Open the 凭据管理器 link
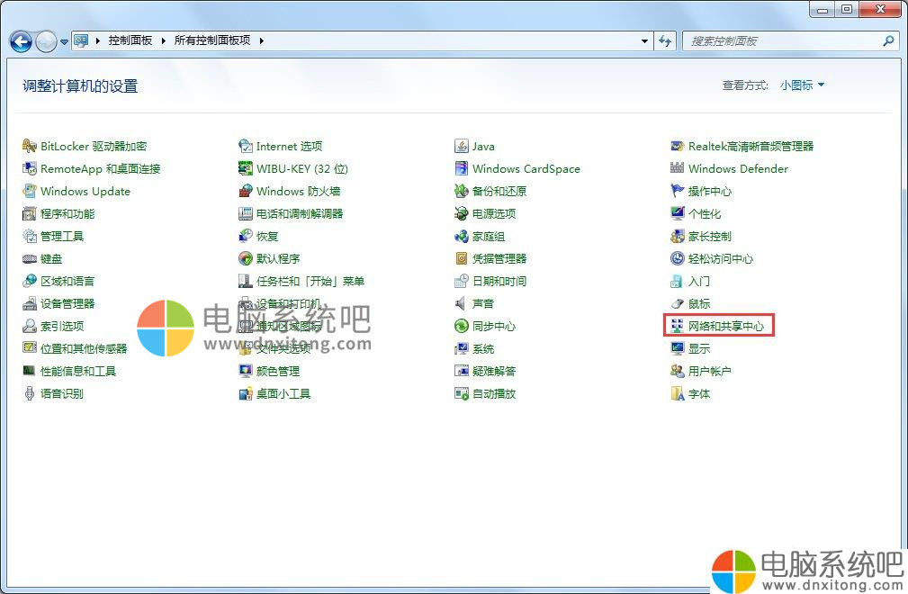Viewport: 908px width, 594px height. [499, 259]
